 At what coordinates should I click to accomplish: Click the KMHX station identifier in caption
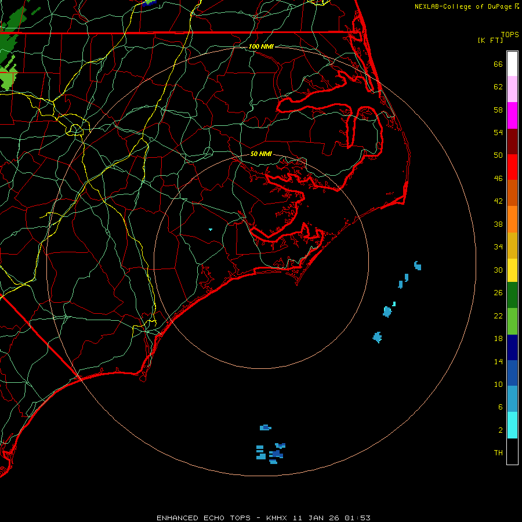276,518
